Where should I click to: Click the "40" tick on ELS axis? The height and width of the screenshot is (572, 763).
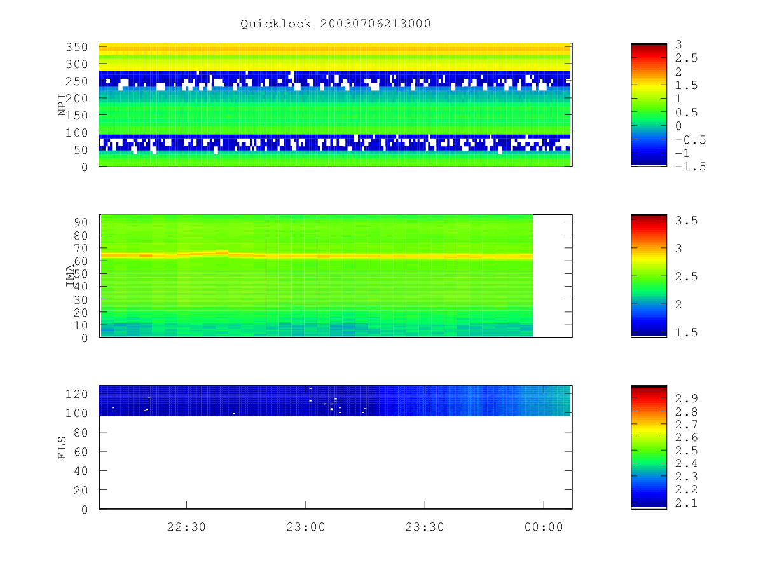point(81,471)
